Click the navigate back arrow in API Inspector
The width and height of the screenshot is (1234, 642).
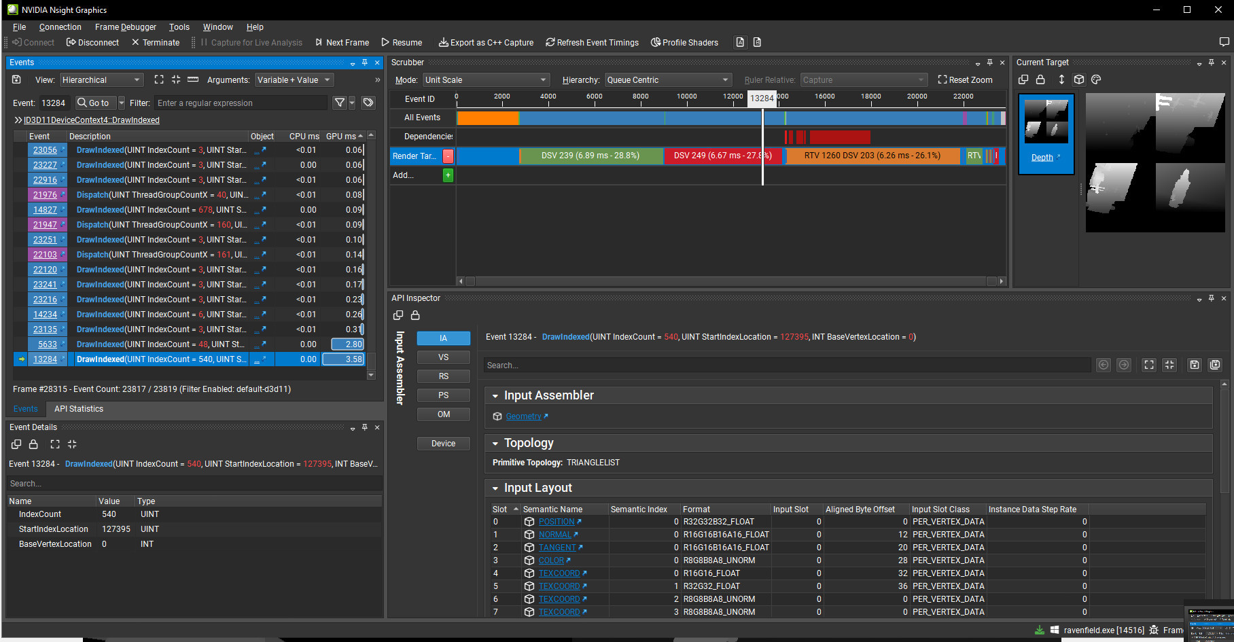pos(1104,365)
